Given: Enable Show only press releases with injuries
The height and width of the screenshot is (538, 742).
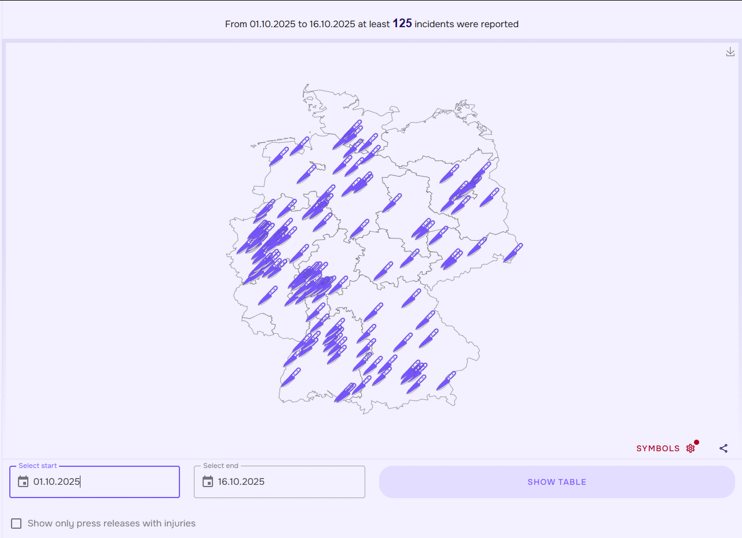Looking at the screenshot, I should pos(16,524).
